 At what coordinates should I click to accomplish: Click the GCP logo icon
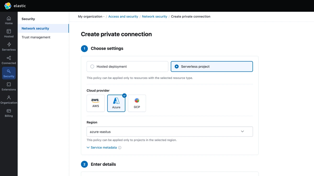click(x=137, y=100)
